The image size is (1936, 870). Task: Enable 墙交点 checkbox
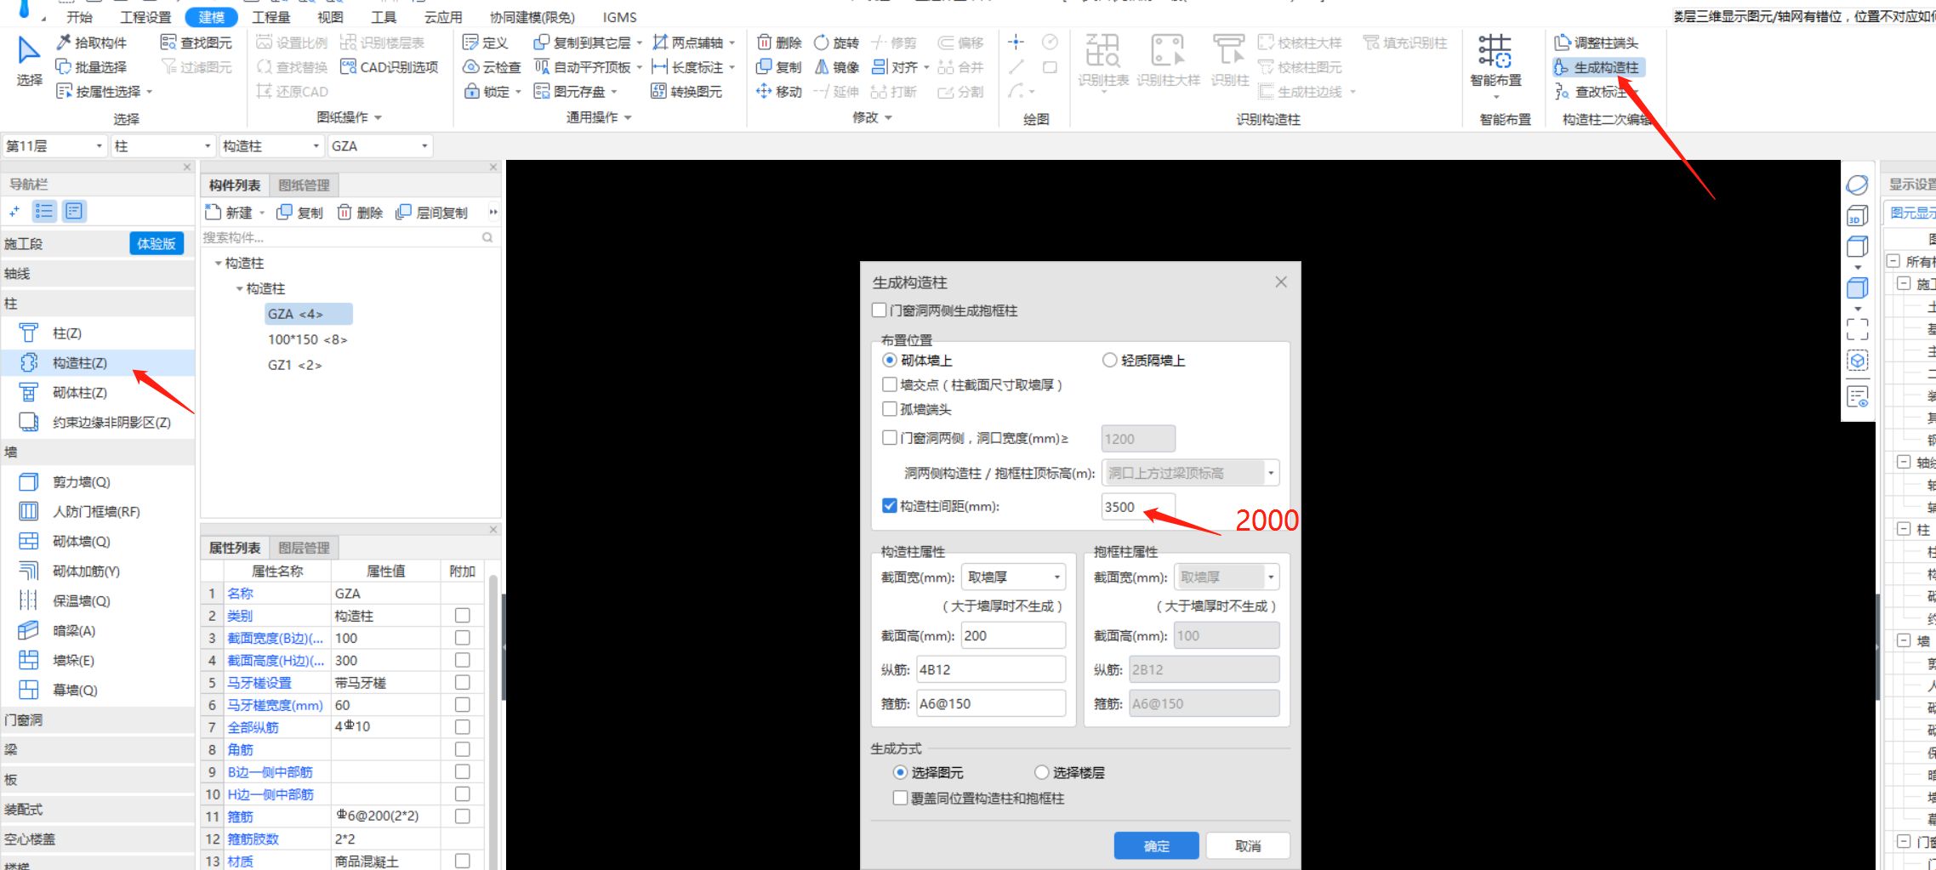click(x=890, y=385)
